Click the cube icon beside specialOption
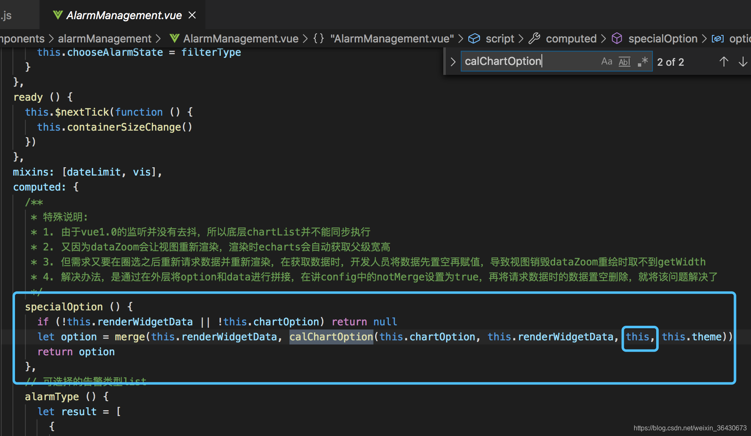 (617, 39)
